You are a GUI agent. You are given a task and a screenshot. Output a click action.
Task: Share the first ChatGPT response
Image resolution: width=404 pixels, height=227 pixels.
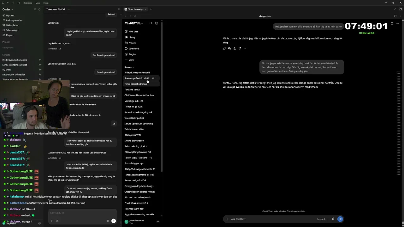[235, 48]
